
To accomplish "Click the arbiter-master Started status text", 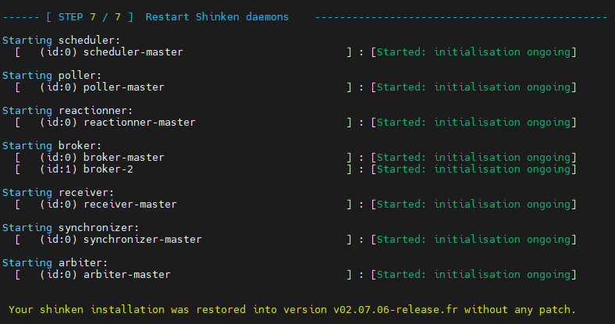I will click(476, 275).
